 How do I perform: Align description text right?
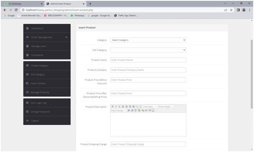[x=130, y=106]
